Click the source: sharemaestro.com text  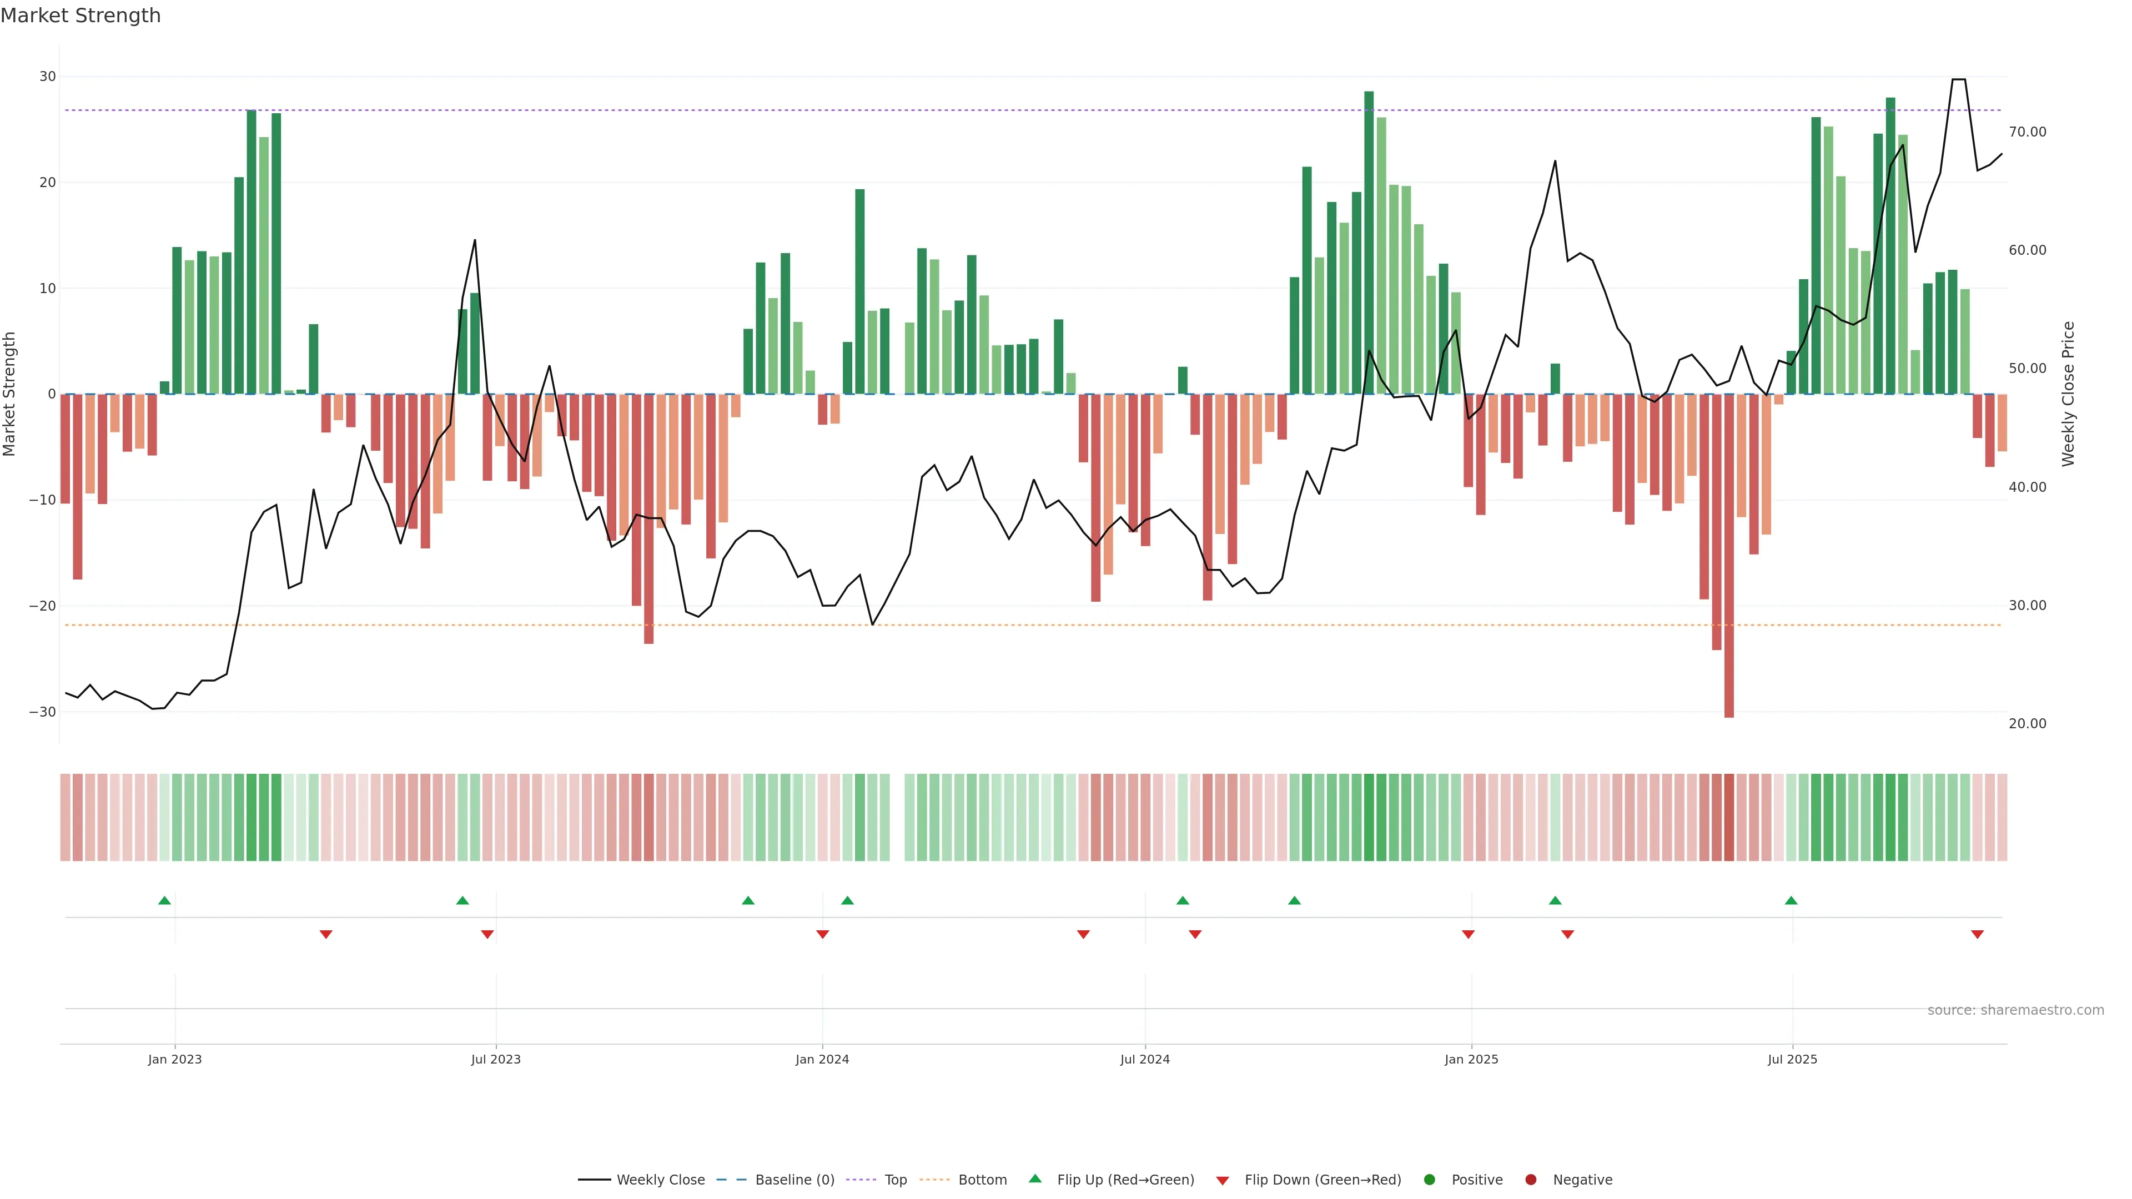(x=2015, y=1010)
